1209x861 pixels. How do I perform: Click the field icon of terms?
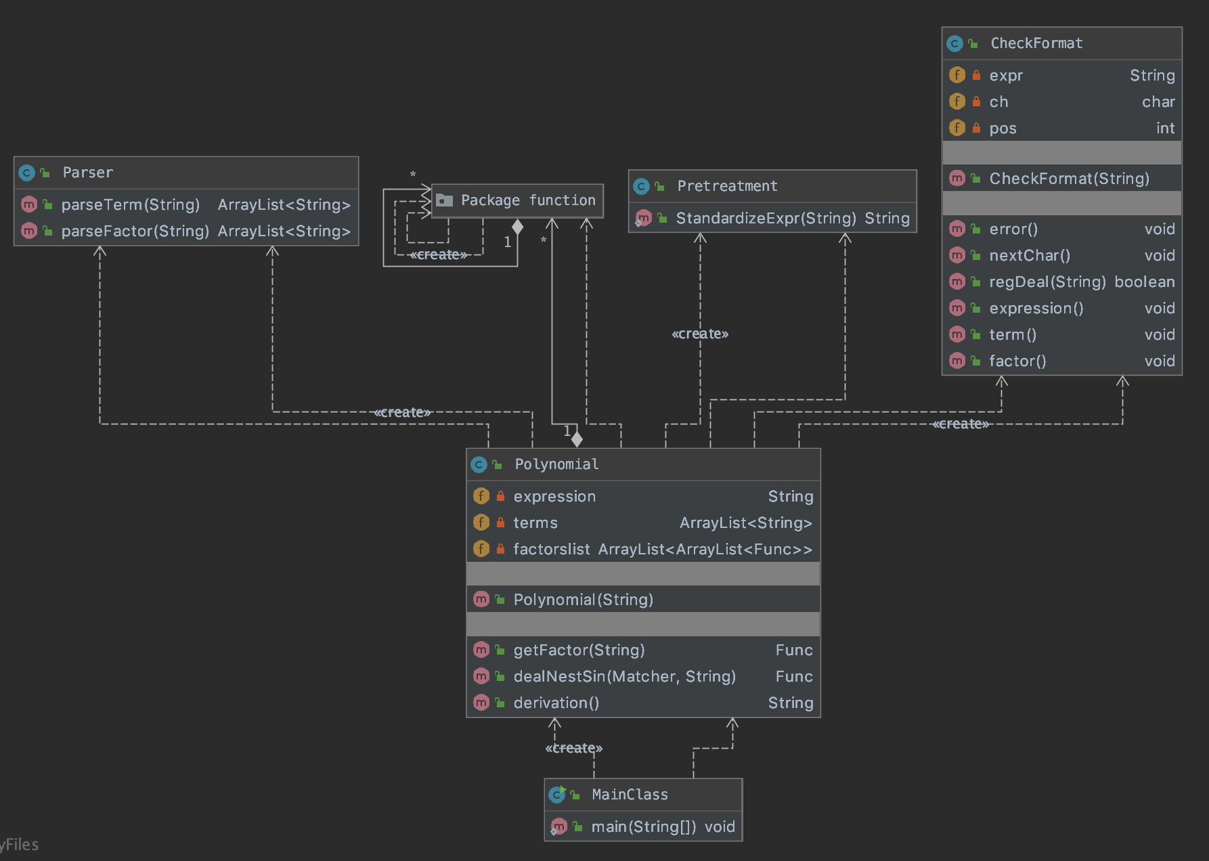point(481,523)
